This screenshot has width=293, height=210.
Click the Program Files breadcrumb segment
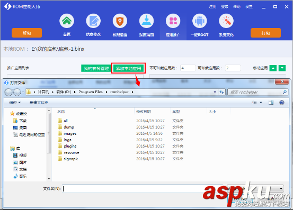pyautogui.click(x=91, y=92)
